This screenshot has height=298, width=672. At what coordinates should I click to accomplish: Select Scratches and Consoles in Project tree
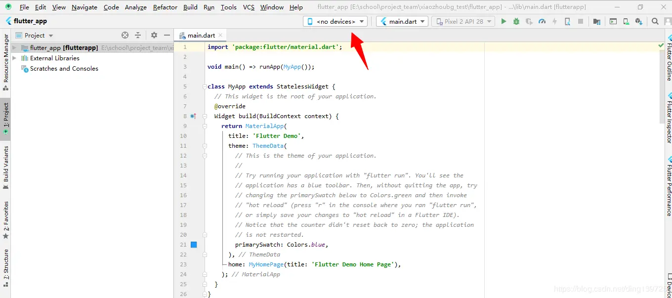pyautogui.click(x=64, y=69)
